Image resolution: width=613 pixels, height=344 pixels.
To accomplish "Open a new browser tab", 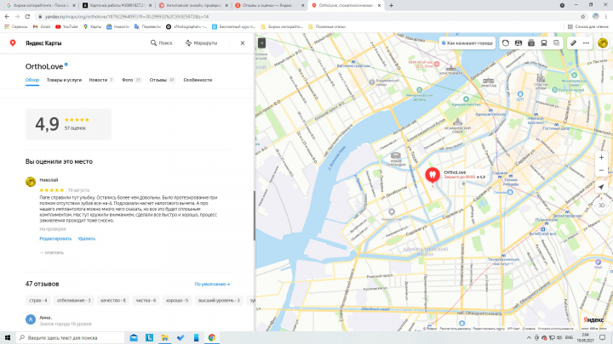I will [x=391, y=5].
